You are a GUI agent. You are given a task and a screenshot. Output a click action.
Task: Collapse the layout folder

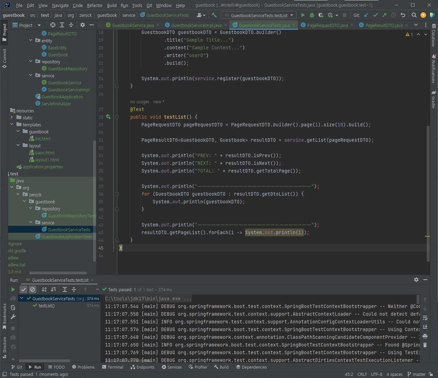coord(18,146)
